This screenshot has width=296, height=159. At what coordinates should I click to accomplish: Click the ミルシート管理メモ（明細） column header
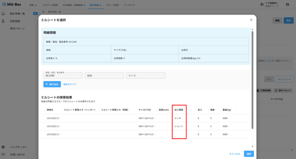tap(115, 110)
